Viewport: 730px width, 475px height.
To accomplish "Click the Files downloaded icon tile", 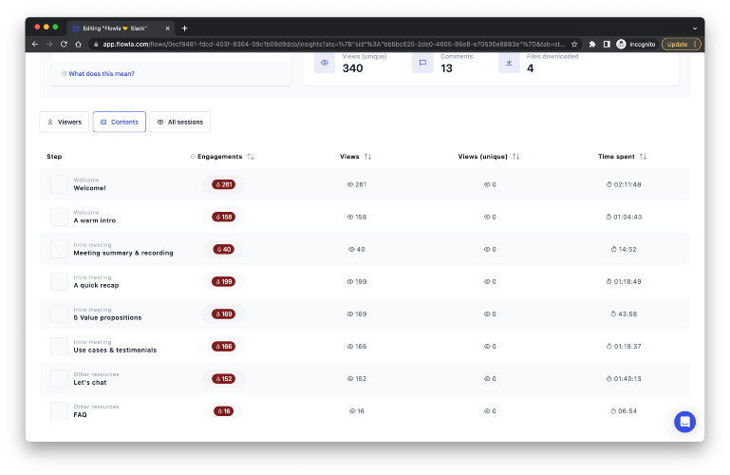I will [x=509, y=63].
